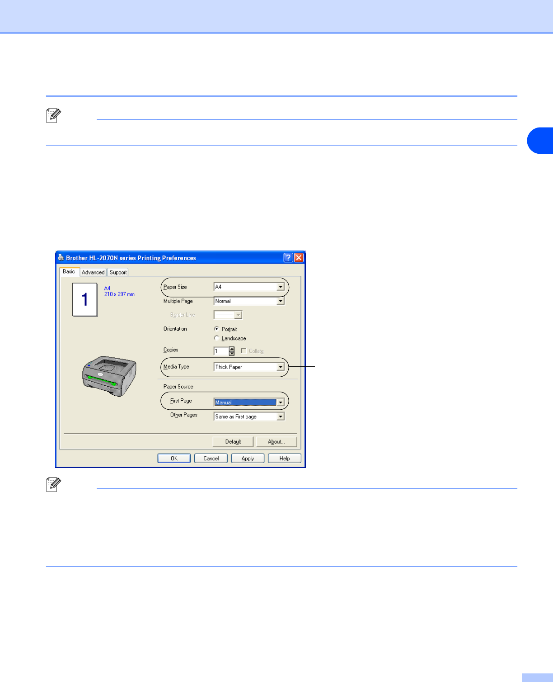Click the A4 210 x 297 mm text
This screenshot has height=682, width=553.
click(119, 291)
